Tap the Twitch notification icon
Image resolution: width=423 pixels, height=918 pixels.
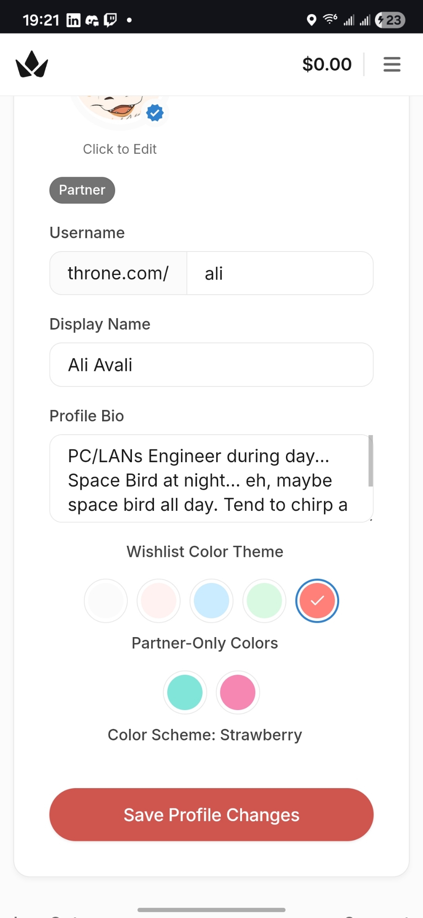click(x=110, y=20)
